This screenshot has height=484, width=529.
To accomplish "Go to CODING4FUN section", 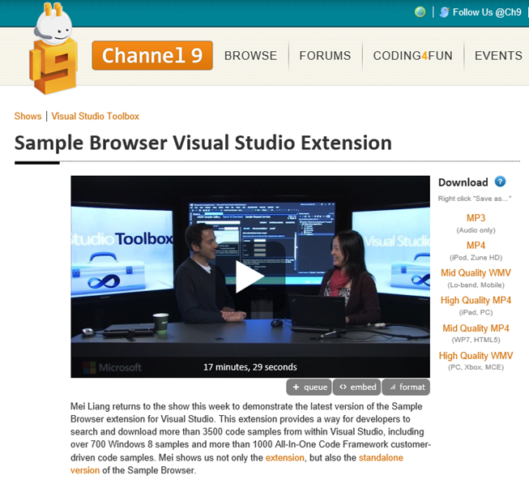I will (412, 55).
